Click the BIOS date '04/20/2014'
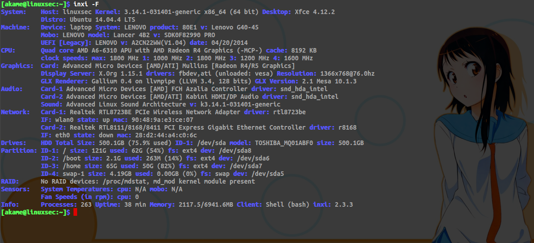534x243 pixels. coord(230,43)
